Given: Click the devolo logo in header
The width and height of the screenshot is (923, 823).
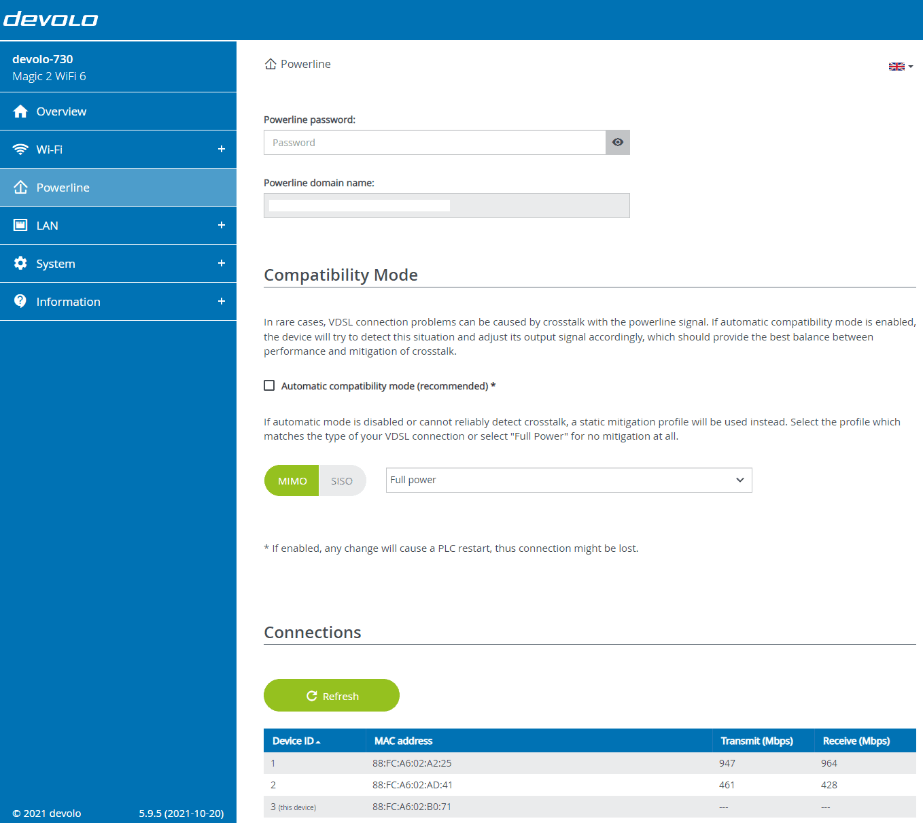Looking at the screenshot, I should [x=51, y=19].
